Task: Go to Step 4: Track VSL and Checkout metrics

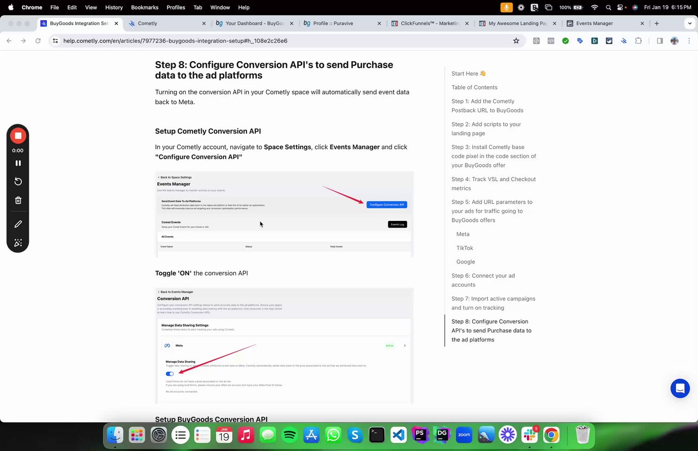Action: pos(494,184)
